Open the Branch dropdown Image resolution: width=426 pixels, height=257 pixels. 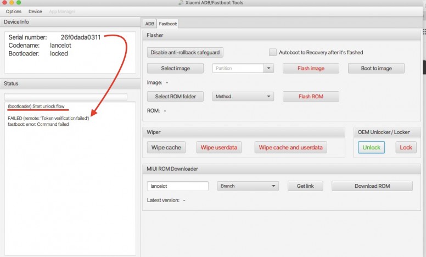click(x=248, y=186)
